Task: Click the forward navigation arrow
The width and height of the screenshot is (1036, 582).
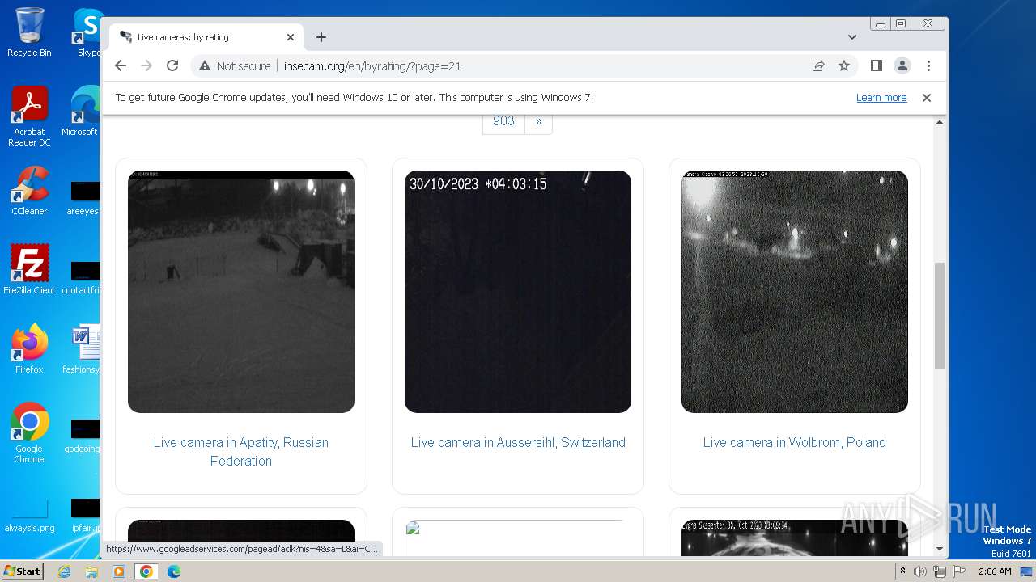Action: [146, 65]
